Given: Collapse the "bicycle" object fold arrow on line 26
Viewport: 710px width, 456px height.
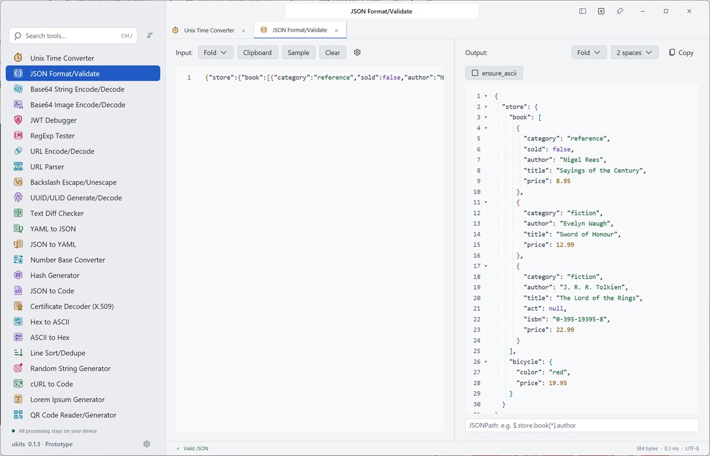Looking at the screenshot, I should pos(486,362).
